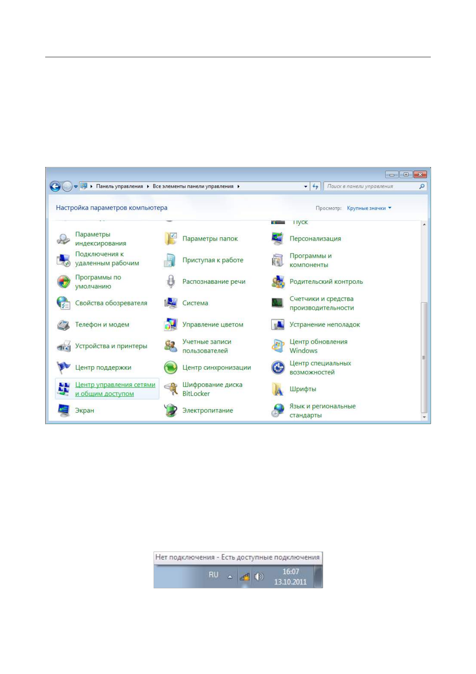Open the address bar history dropdown arrow
The image size is (476, 674).
(306, 187)
